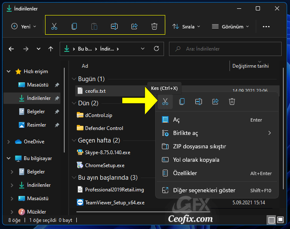Collapse the Bu ayın başlarında (3) group

(74, 178)
